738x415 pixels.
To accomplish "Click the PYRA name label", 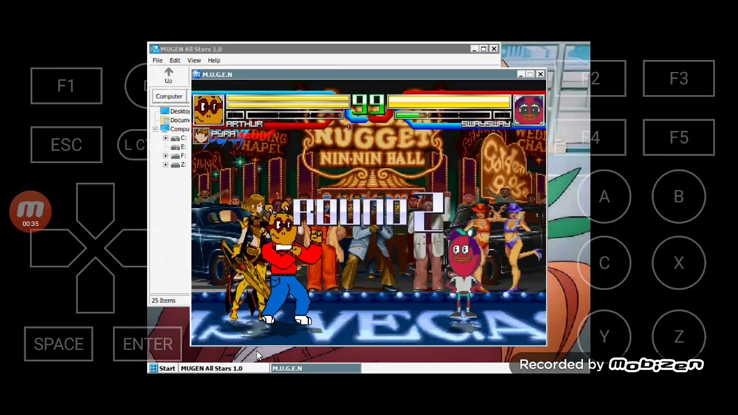I will coord(223,134).
